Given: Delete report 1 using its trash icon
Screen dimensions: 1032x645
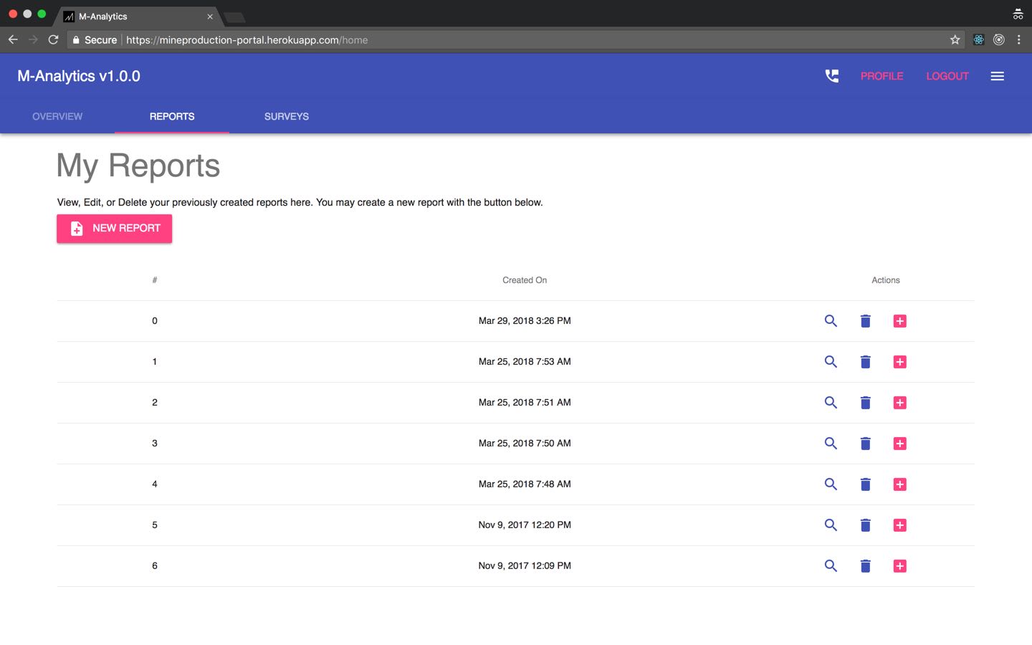Looking at the screenshot, I should [x=865, y=362].
